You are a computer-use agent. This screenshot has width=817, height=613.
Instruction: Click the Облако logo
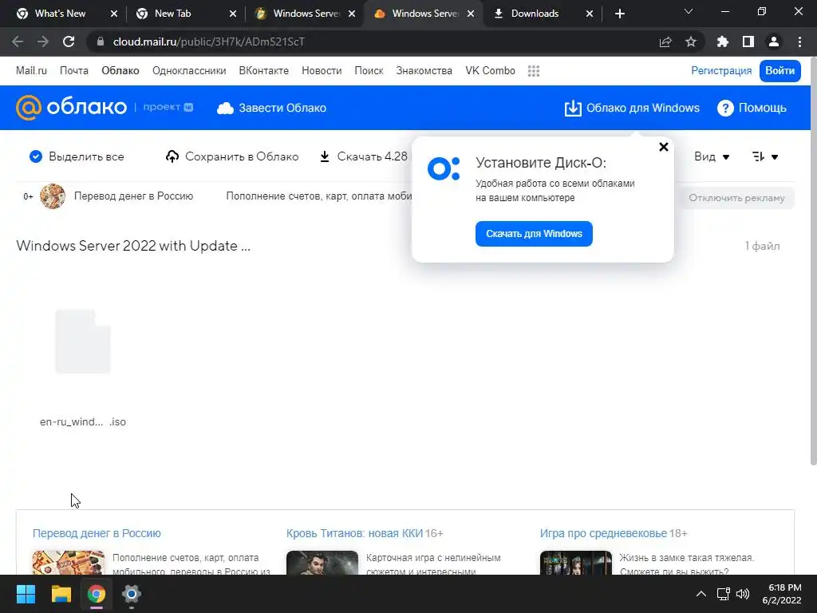tap(71, 108)
